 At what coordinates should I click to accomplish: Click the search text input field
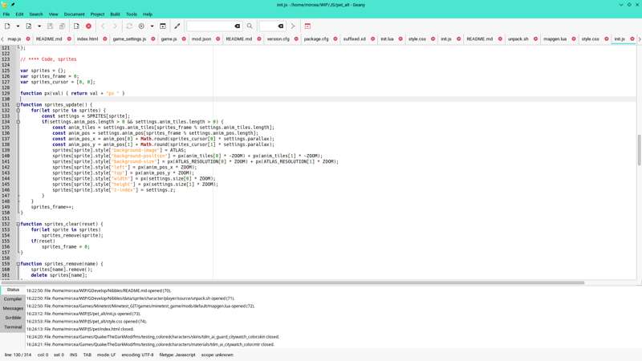(x=210, y=26)
